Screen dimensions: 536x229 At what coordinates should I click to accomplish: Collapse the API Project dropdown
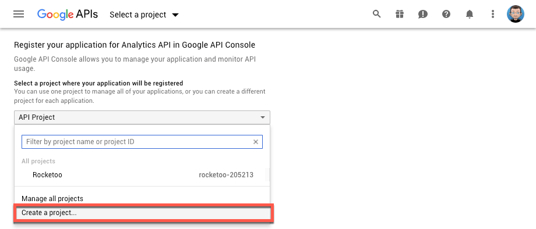(x=142, y=117)
